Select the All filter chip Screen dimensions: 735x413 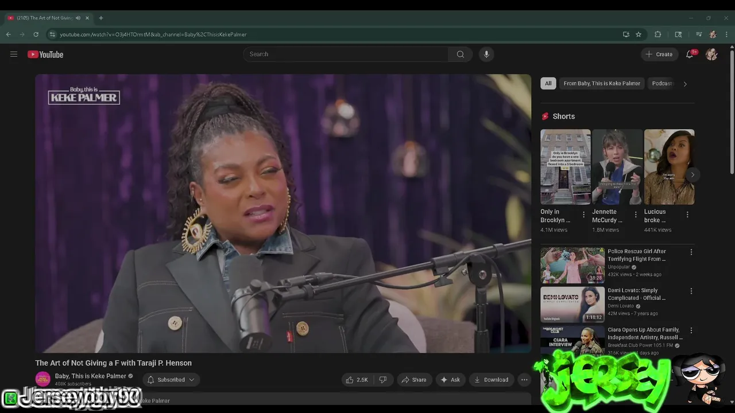tap(548, 83)
